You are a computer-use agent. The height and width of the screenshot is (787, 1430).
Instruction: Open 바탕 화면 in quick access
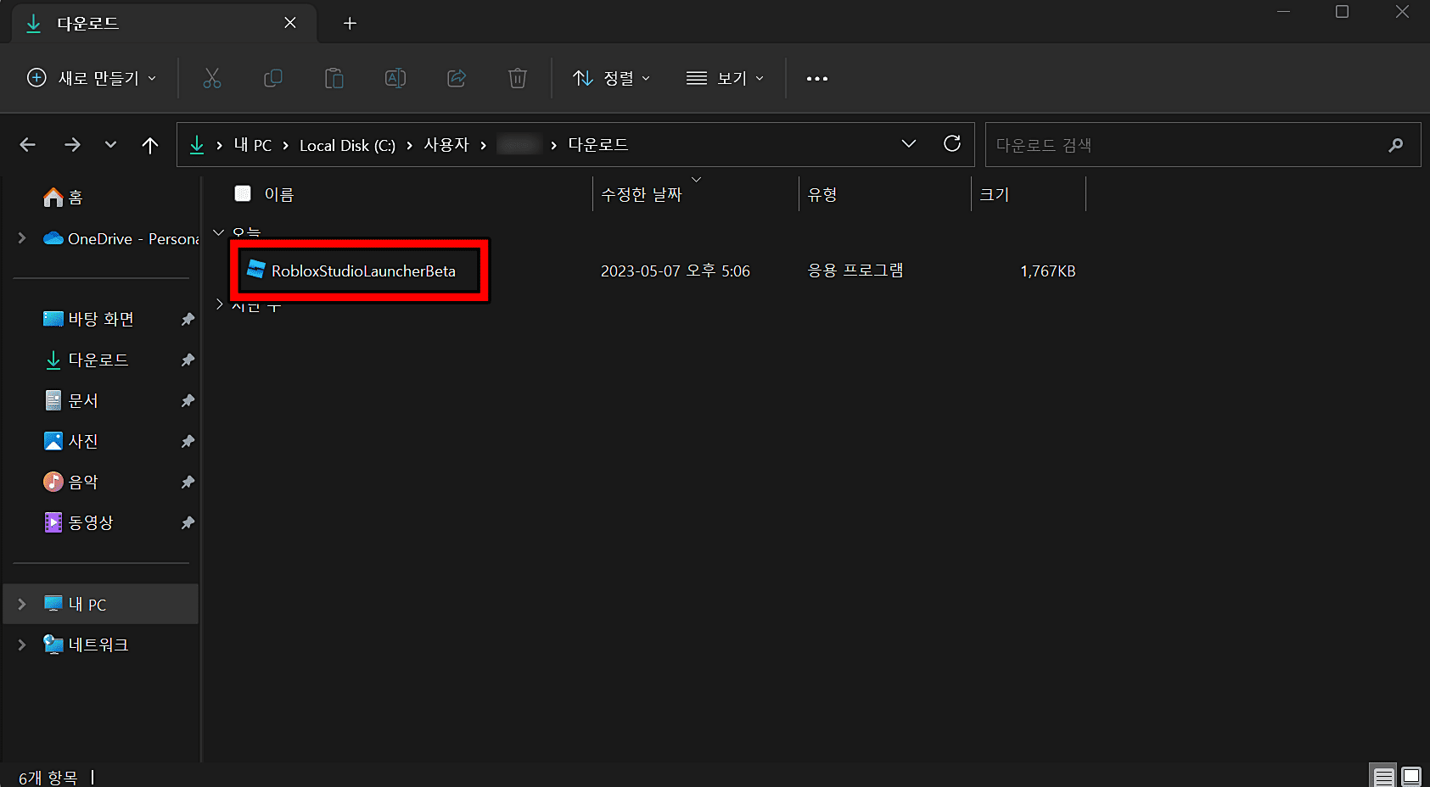pos(89,319)
